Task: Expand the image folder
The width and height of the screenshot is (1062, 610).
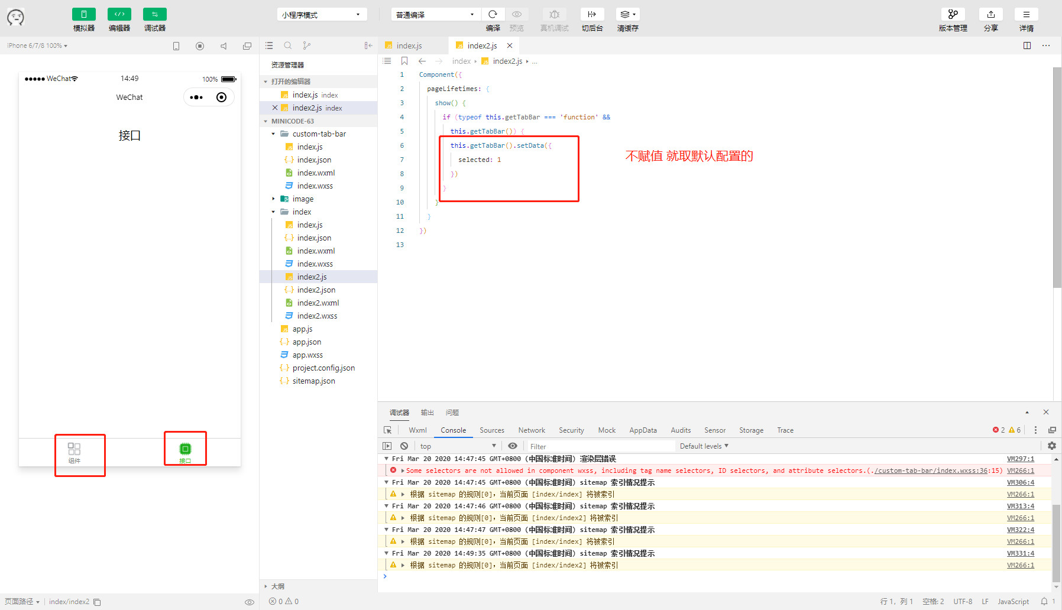Action: [273, 199]
